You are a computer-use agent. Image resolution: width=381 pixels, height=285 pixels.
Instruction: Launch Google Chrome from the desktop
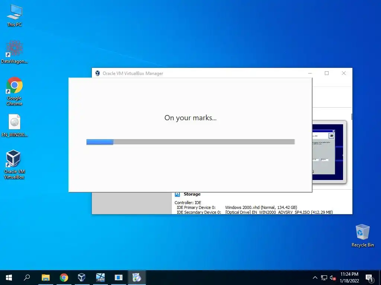[15, 91]
